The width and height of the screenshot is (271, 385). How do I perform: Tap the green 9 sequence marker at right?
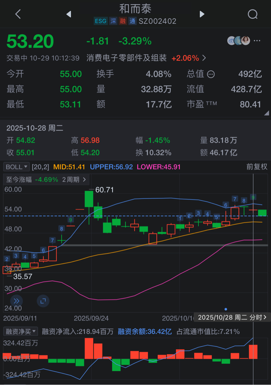(x=253, y=197)
